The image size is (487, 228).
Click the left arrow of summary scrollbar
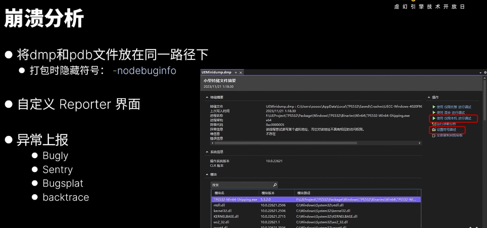tap(212, 143)
